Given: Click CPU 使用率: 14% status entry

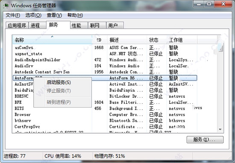Looking at the screenshot, I should coord(63,156).
